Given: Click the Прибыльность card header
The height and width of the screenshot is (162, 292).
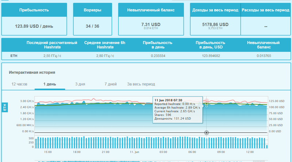Looking at the screenshot, I should tap(34, 10).
